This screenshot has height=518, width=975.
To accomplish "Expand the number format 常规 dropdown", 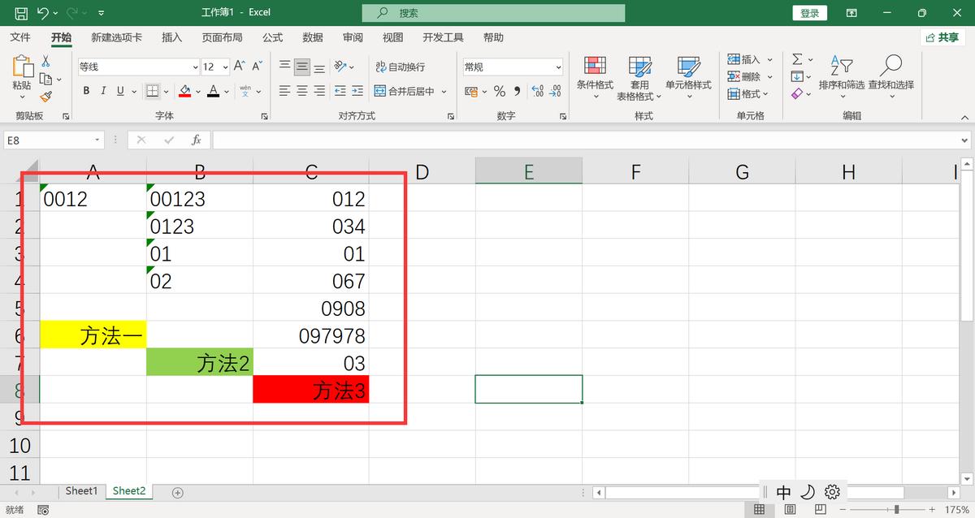I will pos(558,67).
